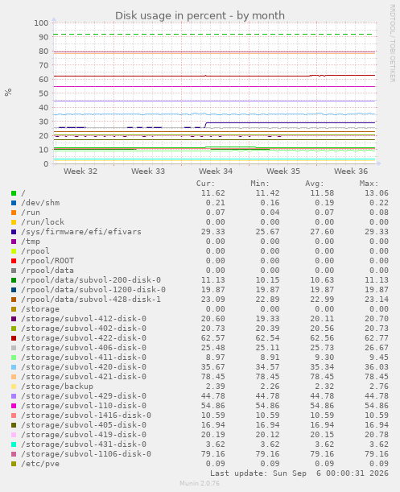The height and width of the screenshot is (492, 400).
Task: Select the /rpool/data/subvol-200-disk-0 legend label
Action: coord(91,280)
